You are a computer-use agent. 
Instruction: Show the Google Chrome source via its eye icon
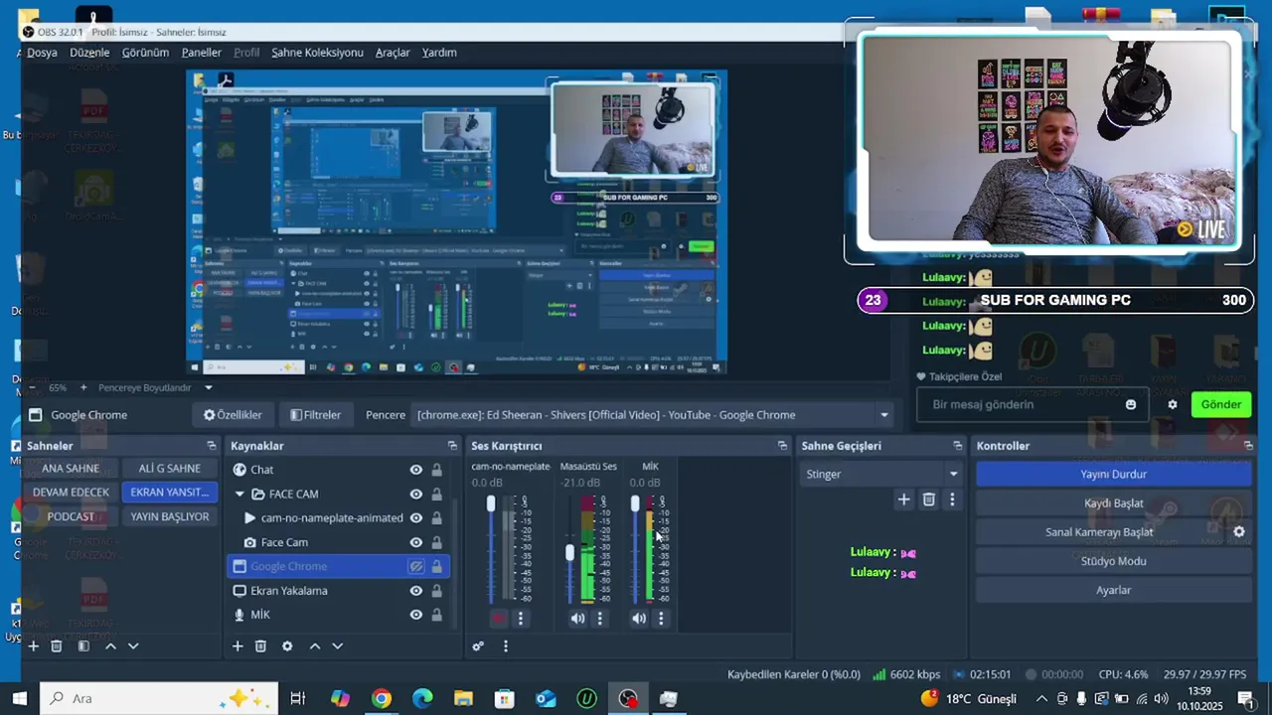(416, 566)
